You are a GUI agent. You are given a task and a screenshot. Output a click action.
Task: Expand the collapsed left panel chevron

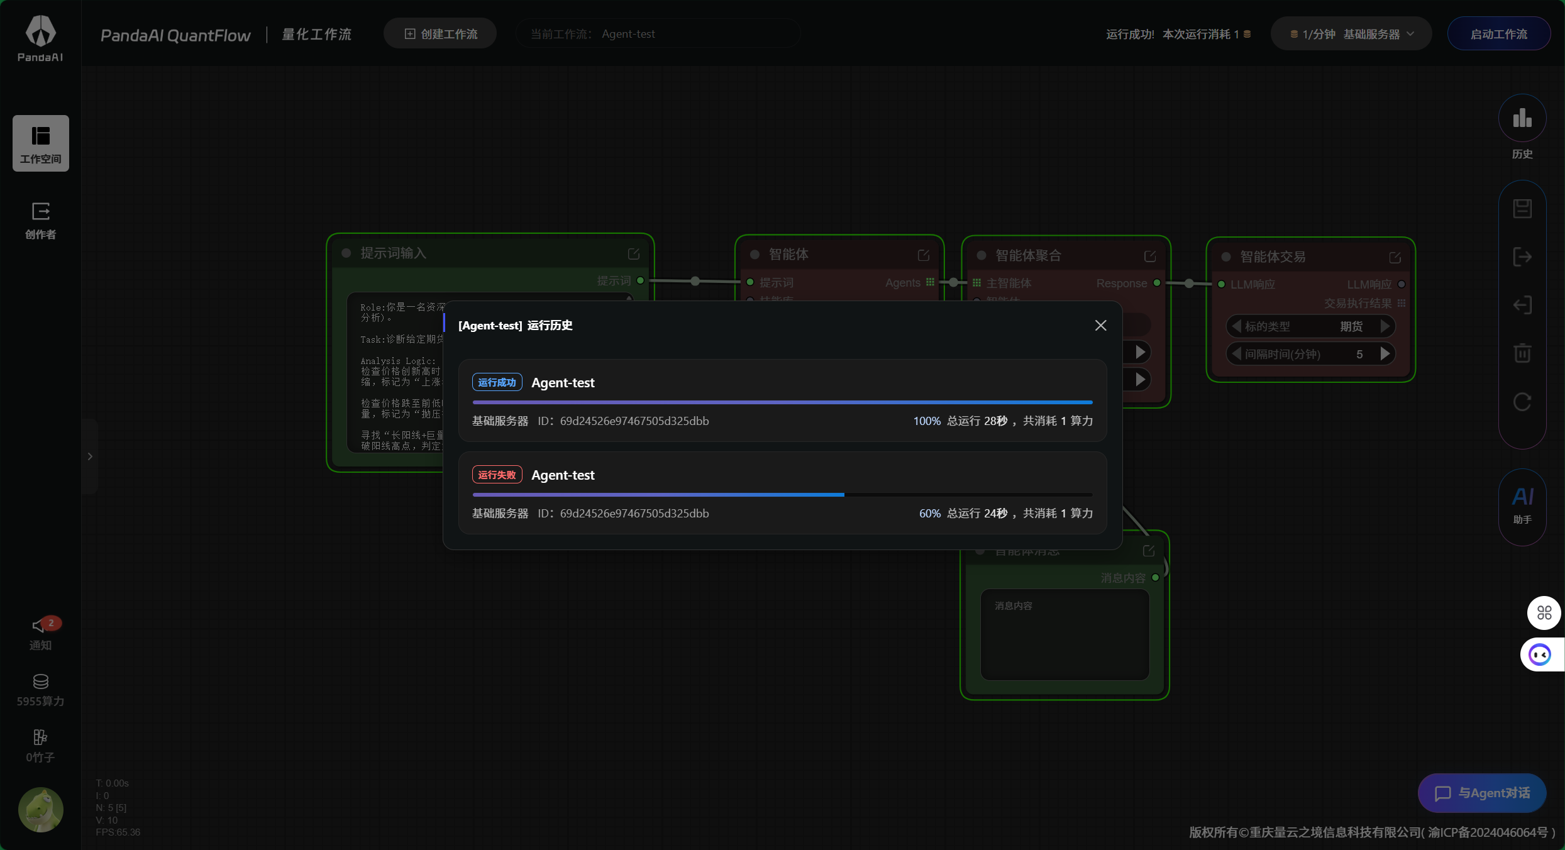pos(89,456)
